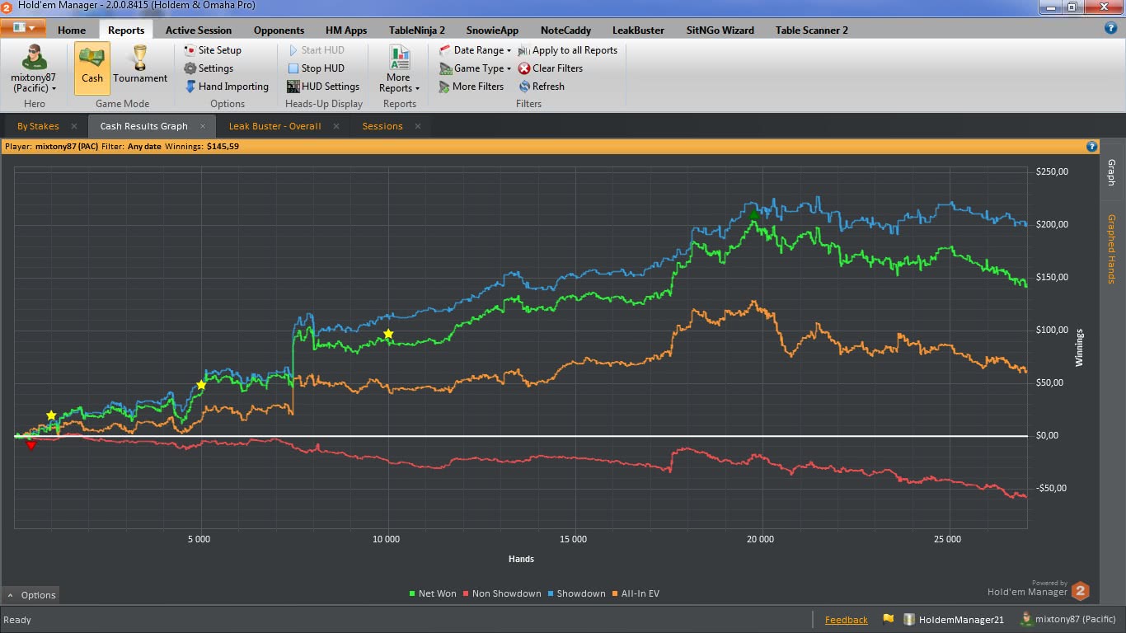Image resolution: width=1126 pixels, height=633 pixels.
Task: Click the yellow flag icon in status bar
Action: coord(888,619)
